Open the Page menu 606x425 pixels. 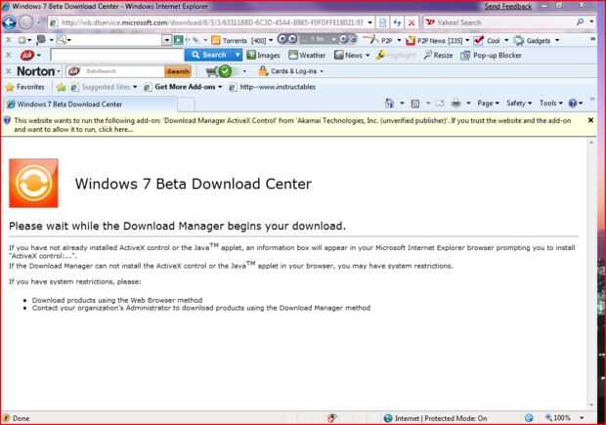coord(488,104)
